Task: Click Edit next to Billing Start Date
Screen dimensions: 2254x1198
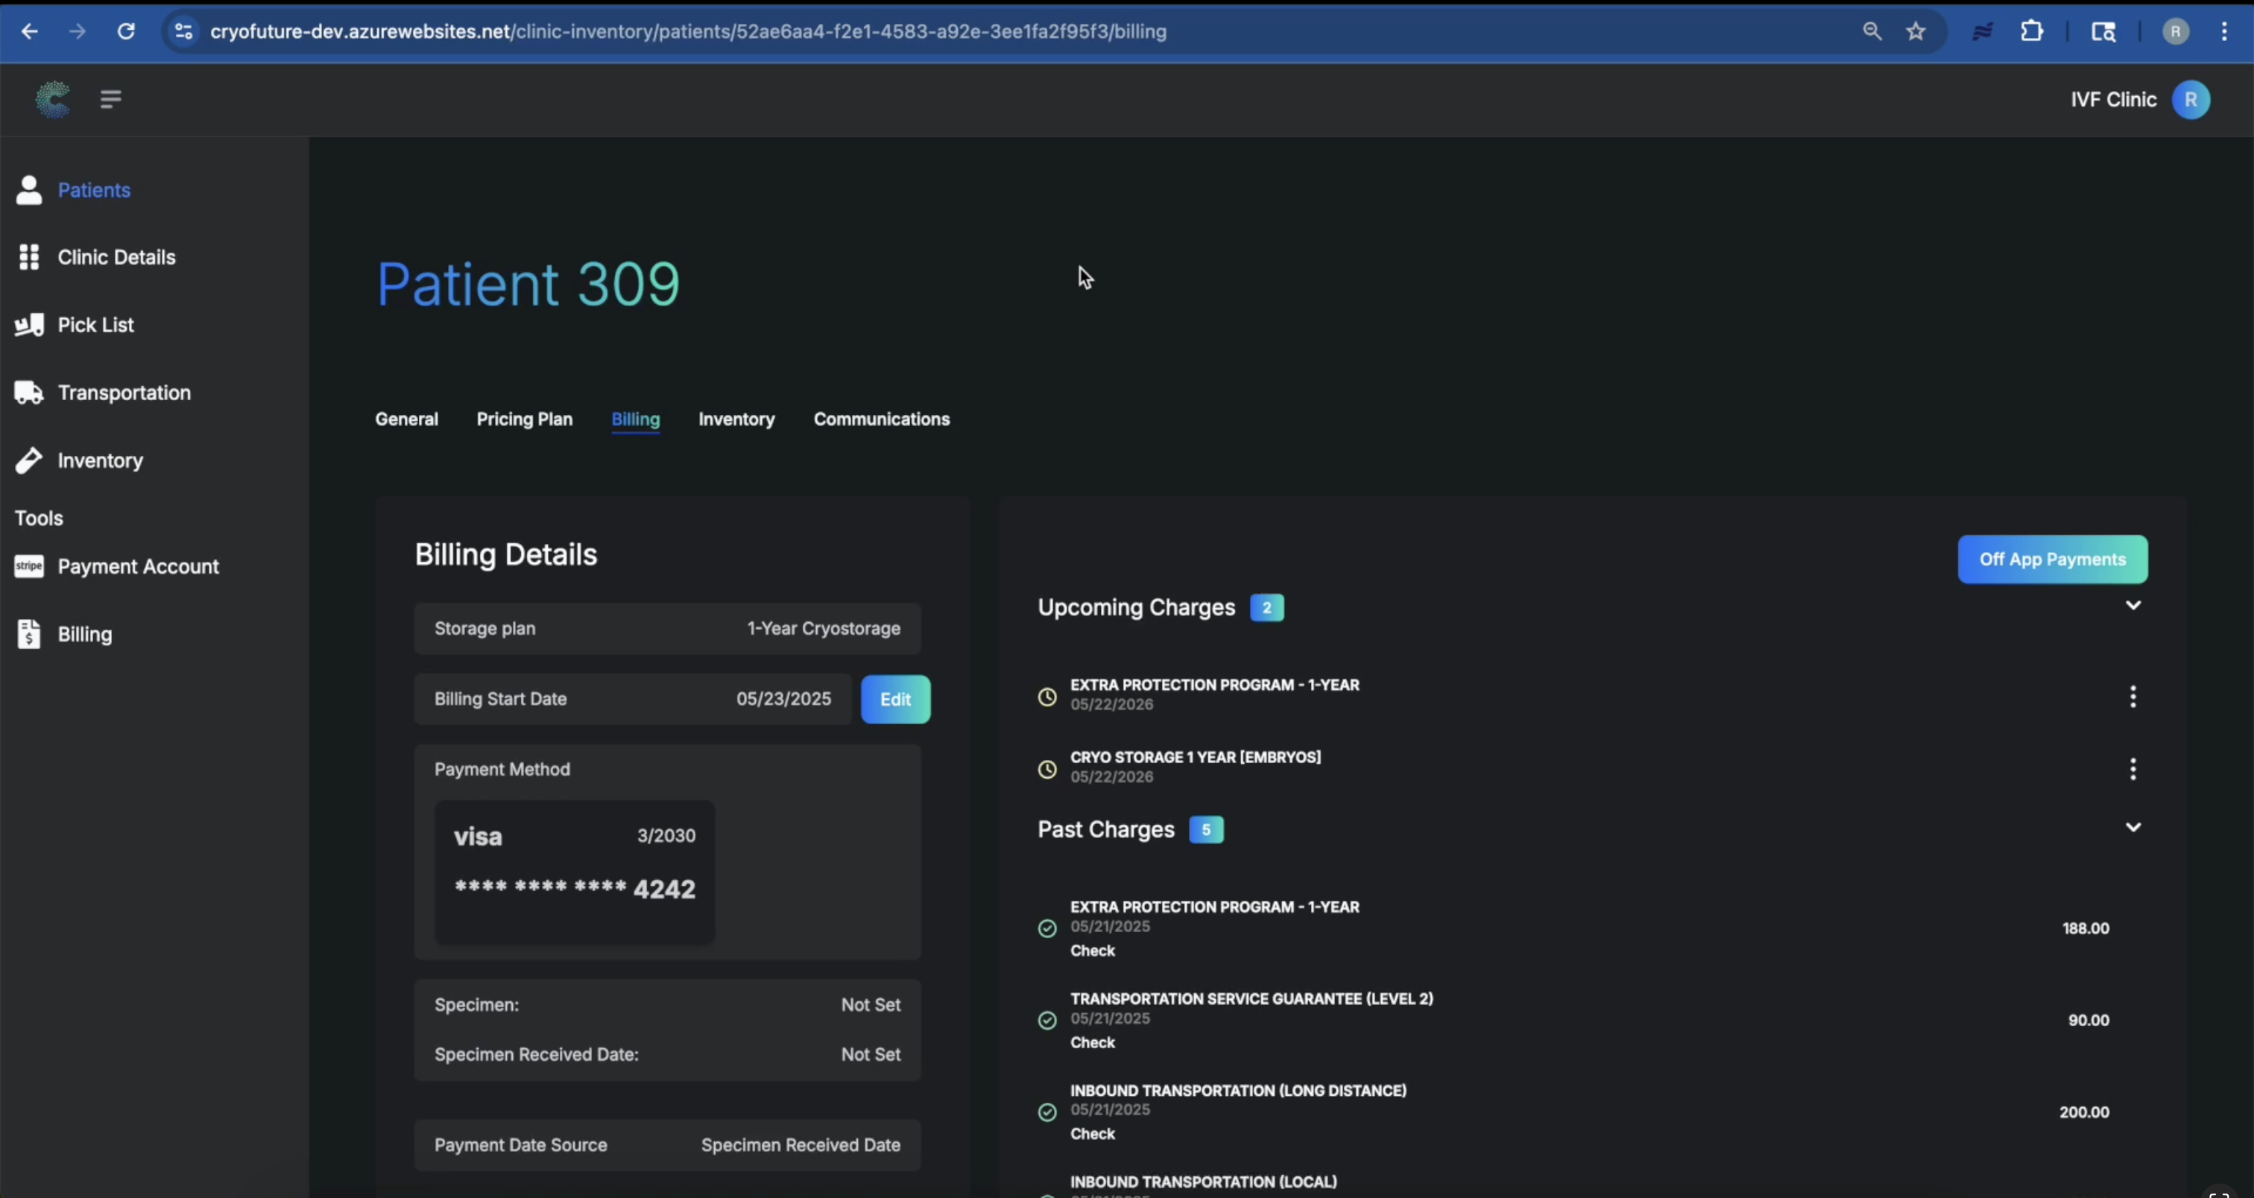Action: point(894,700)
